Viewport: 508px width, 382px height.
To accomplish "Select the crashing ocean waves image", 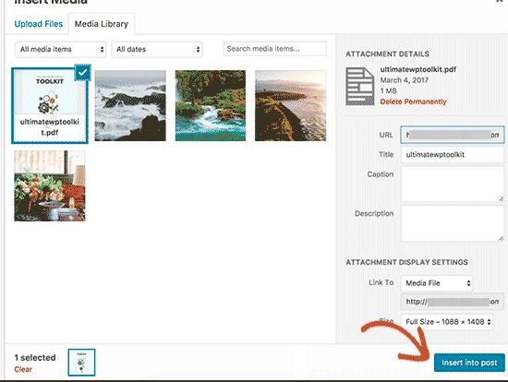I will (130, 105).
